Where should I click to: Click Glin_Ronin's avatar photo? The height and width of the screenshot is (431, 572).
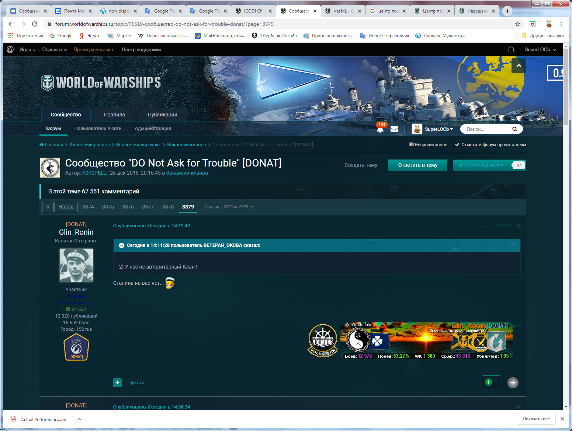pyautogui.click(x=76, y=265)
